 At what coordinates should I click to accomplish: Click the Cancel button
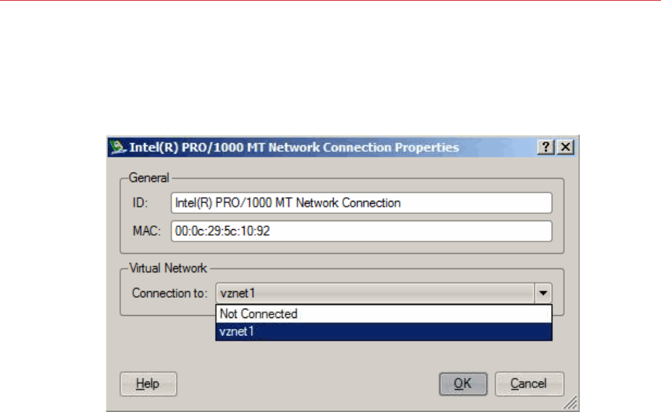pos(529,384)
